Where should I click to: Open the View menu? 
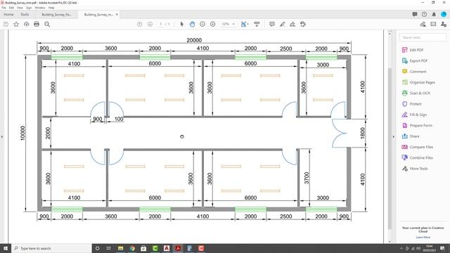point(20,8)
